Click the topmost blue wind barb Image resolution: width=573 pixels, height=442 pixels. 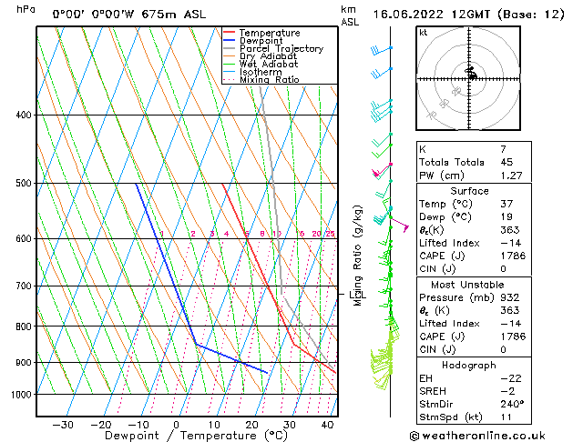tap(382, 50)
